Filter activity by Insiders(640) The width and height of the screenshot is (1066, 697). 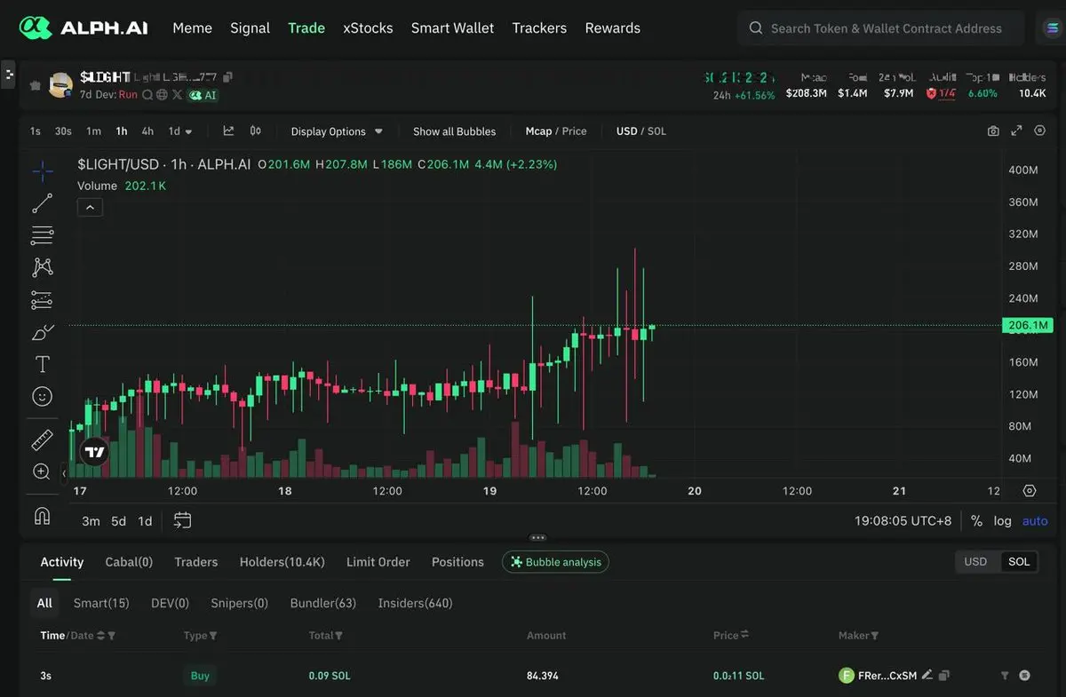415,603
